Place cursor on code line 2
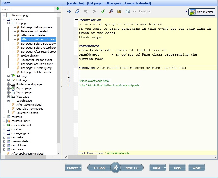This screenshot has height=178, width=218. click(x=147, y=77)
